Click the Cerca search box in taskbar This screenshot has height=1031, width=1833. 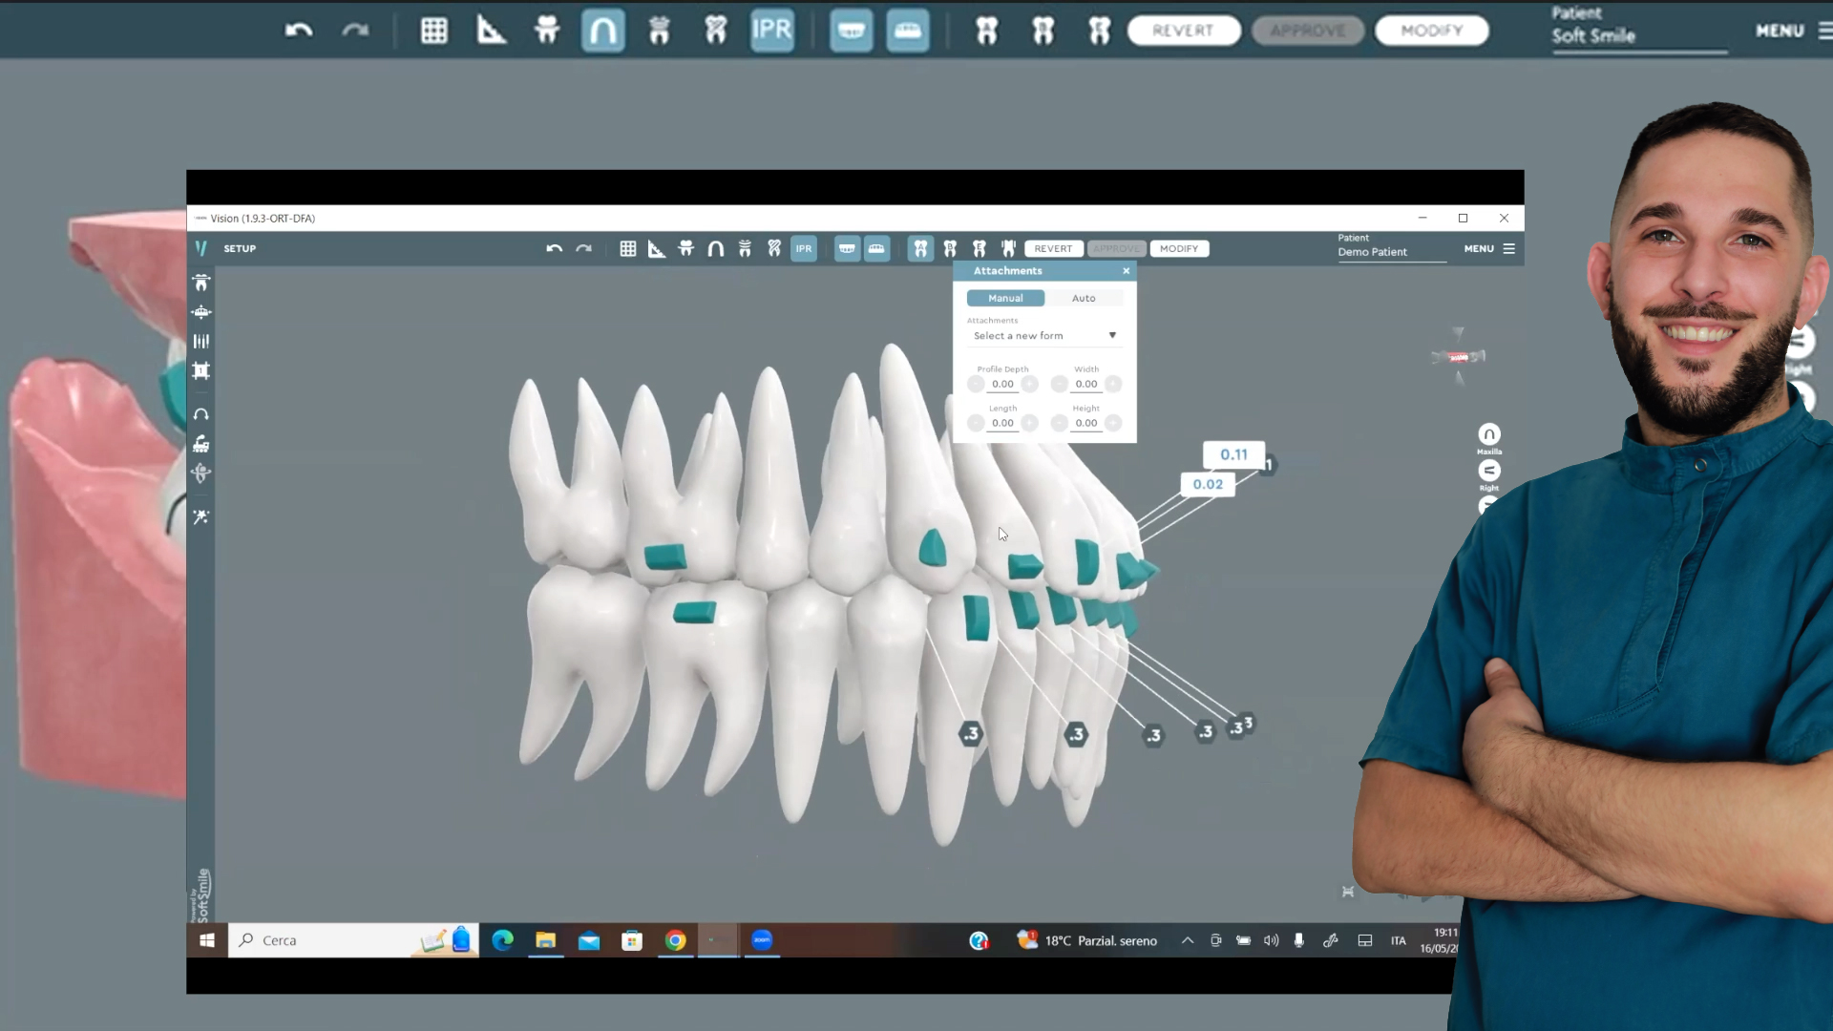pyautogui.click(x=353, y=940)
